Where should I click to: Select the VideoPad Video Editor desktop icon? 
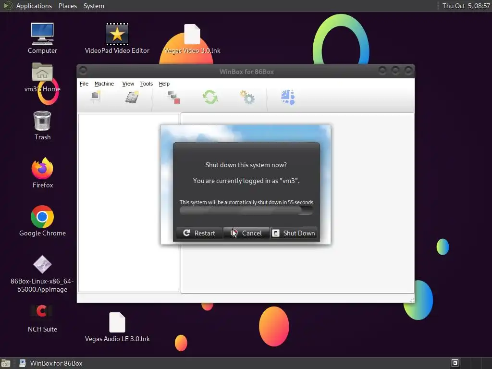[x=117, y=38]
